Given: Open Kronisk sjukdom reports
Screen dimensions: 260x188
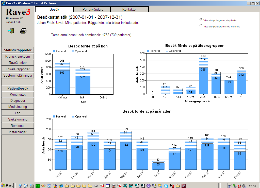Looking at the screenshot, I should pos(18,56).
